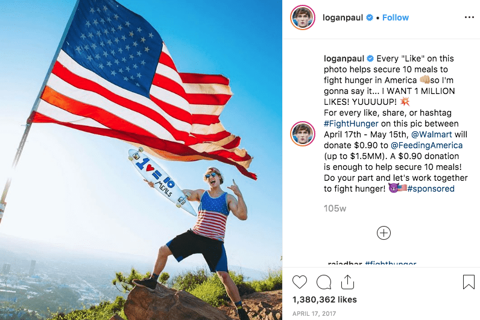Open the #FightHunger hashtag link
Viewport: 480px width, 320px height.
click(x=351, y=124)
